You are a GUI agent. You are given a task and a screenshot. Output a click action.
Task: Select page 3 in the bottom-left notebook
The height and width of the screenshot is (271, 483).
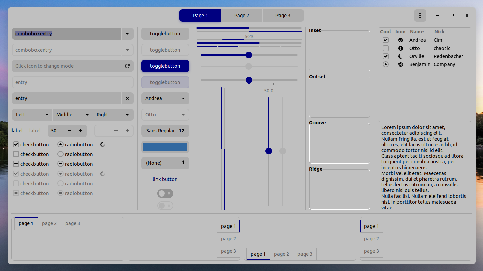pos(72,223)
